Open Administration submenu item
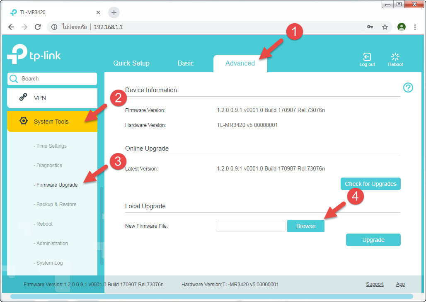Screen dimensions: 426x302 coord(51,244)
